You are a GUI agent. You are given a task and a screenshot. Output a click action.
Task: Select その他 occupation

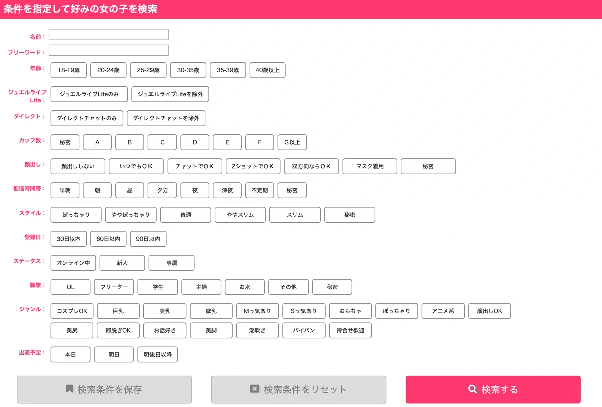288,287
